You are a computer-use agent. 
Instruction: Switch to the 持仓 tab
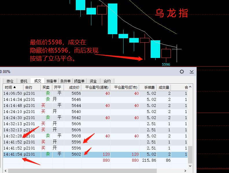pyautogui.click(x=10, y=81)
